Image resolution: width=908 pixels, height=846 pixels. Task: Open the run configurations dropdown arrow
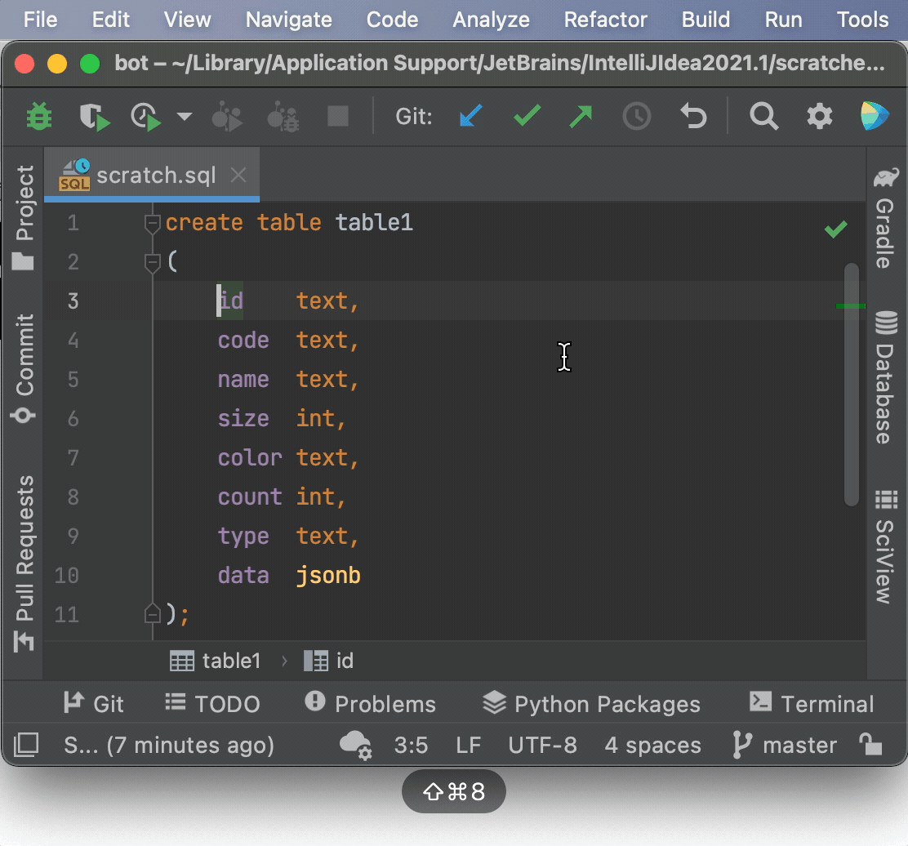(x=183, y=116)
